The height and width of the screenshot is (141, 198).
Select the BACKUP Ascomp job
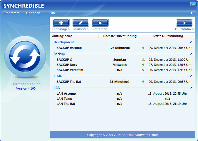(x=69, y=48)
